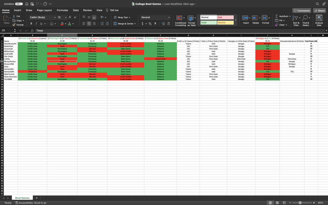This screenshot has height=205, width=328.
Task: Center text horizontally
Action: pos(89,24)
